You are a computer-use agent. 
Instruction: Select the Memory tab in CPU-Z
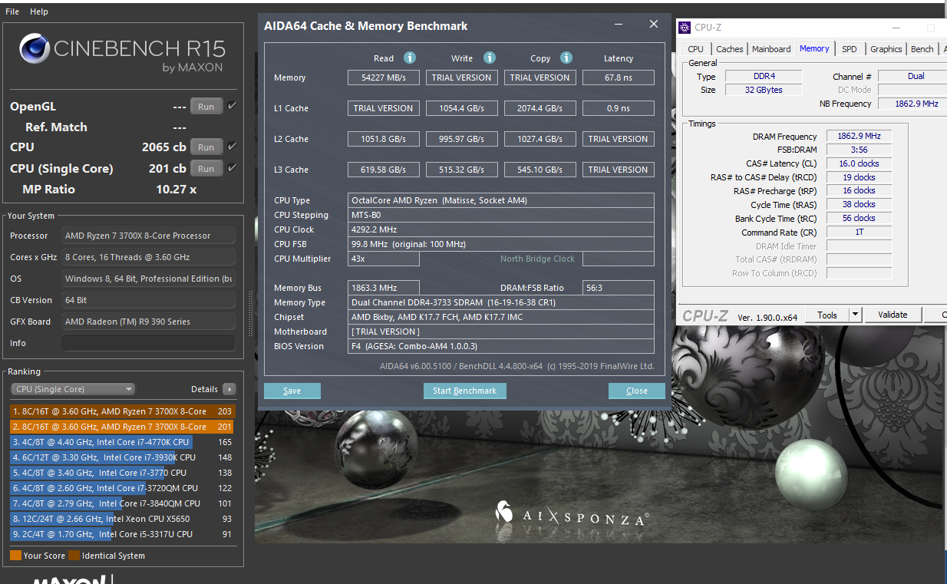click(814, 48)
